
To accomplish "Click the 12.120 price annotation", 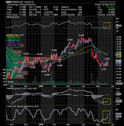I will tap(39, 54).
